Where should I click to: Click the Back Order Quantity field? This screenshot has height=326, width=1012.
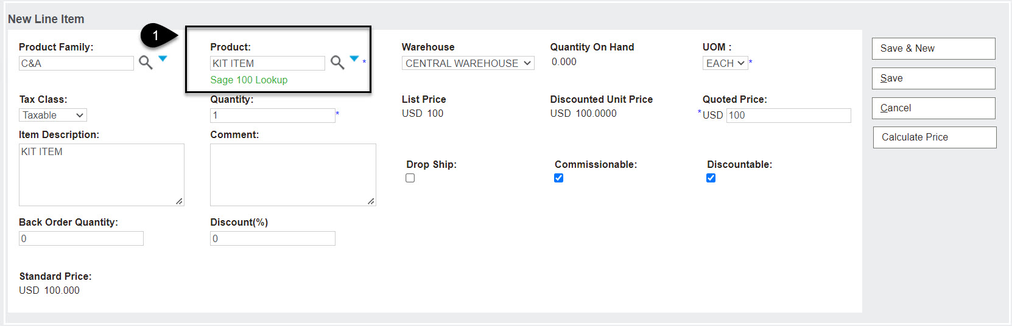[x=81, y=238]
